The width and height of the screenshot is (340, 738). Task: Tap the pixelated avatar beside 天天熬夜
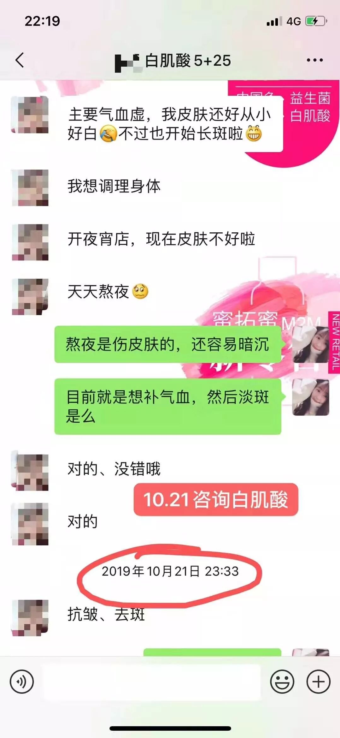click(x=30, y=297)
